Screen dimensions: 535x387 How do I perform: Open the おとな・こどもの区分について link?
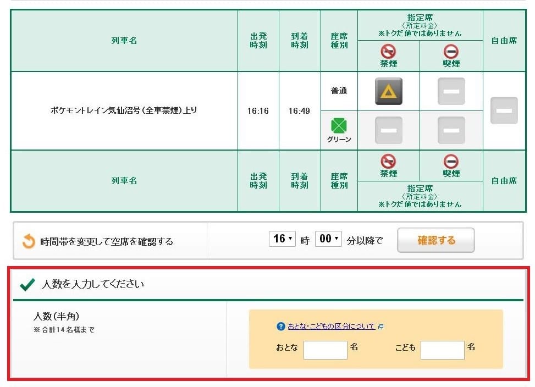(331, 327)
